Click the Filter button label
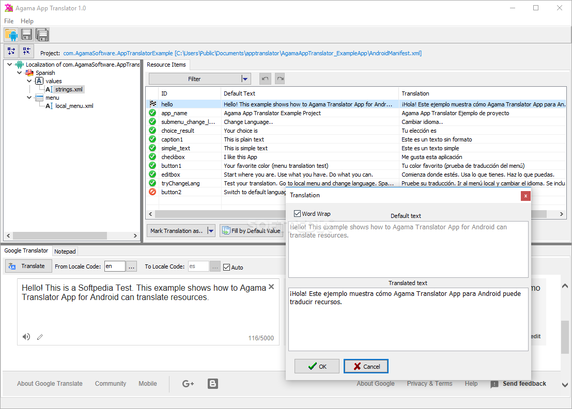Image resolution: width=572 pixels, height=409 pixels. tap(194, 78)
